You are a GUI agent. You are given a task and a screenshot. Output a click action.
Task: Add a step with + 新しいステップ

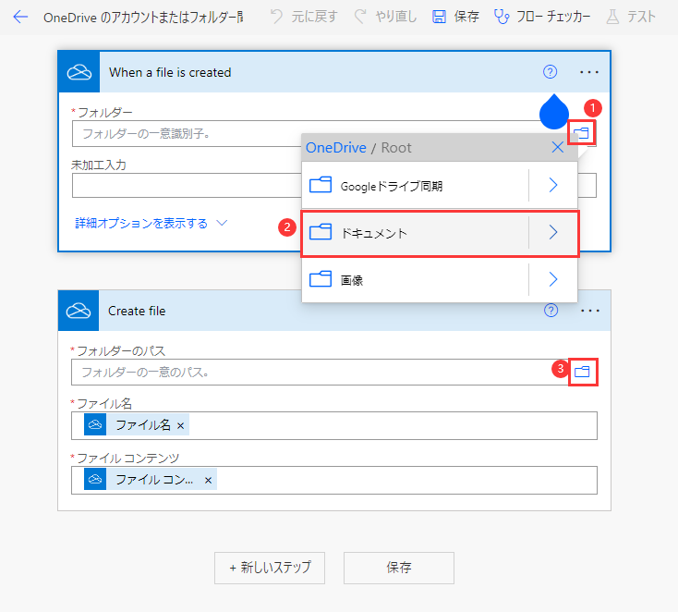(270, 568)
